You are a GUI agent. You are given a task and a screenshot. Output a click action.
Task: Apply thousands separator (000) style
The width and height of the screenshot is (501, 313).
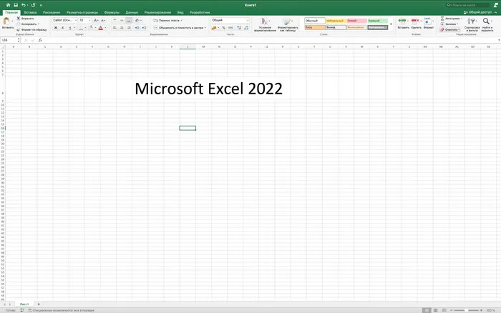(230, 28)
